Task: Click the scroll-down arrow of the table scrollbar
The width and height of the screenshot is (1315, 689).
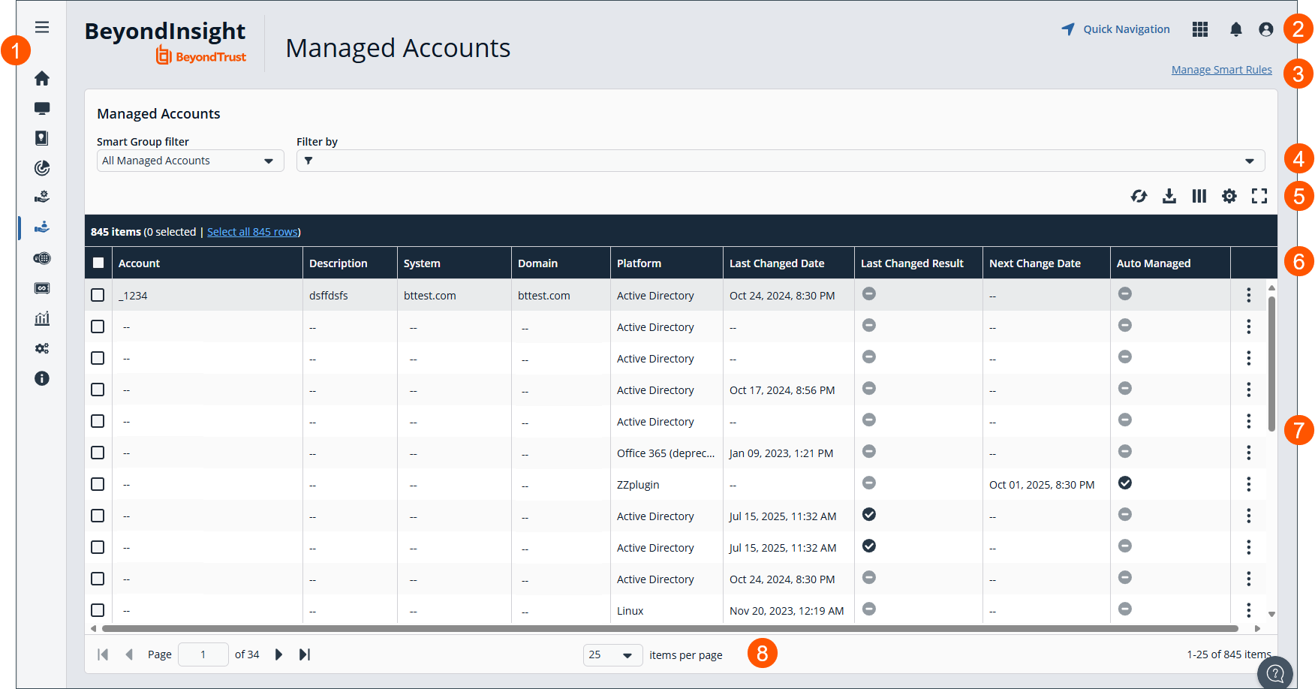Action: tap(1271, 614)
